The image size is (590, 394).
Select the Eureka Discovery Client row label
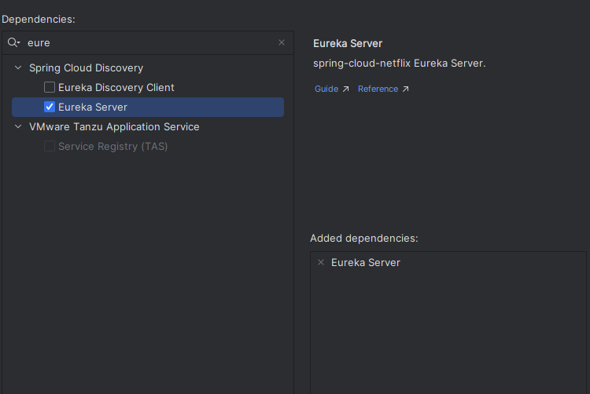(x=116, y=87)
